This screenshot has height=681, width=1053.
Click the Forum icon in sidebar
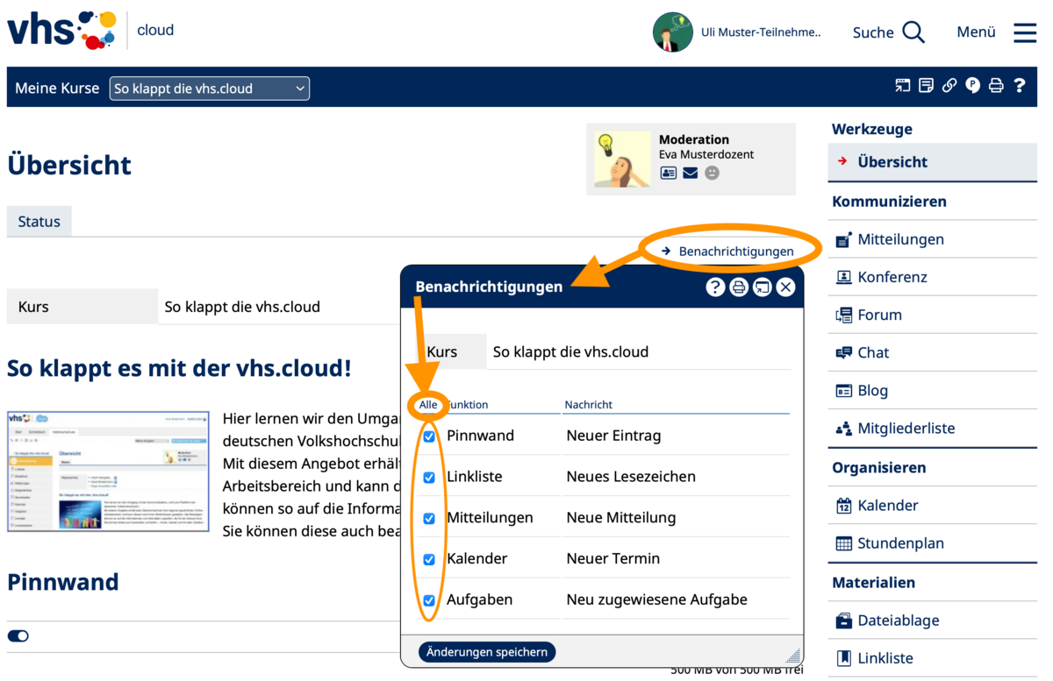point(843,315)
